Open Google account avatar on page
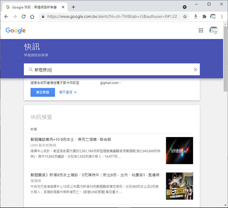 click(213, 30)
